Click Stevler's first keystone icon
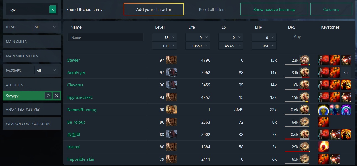Screen dimensions: 357x166 pyautogui.click(x=323, y=60)
